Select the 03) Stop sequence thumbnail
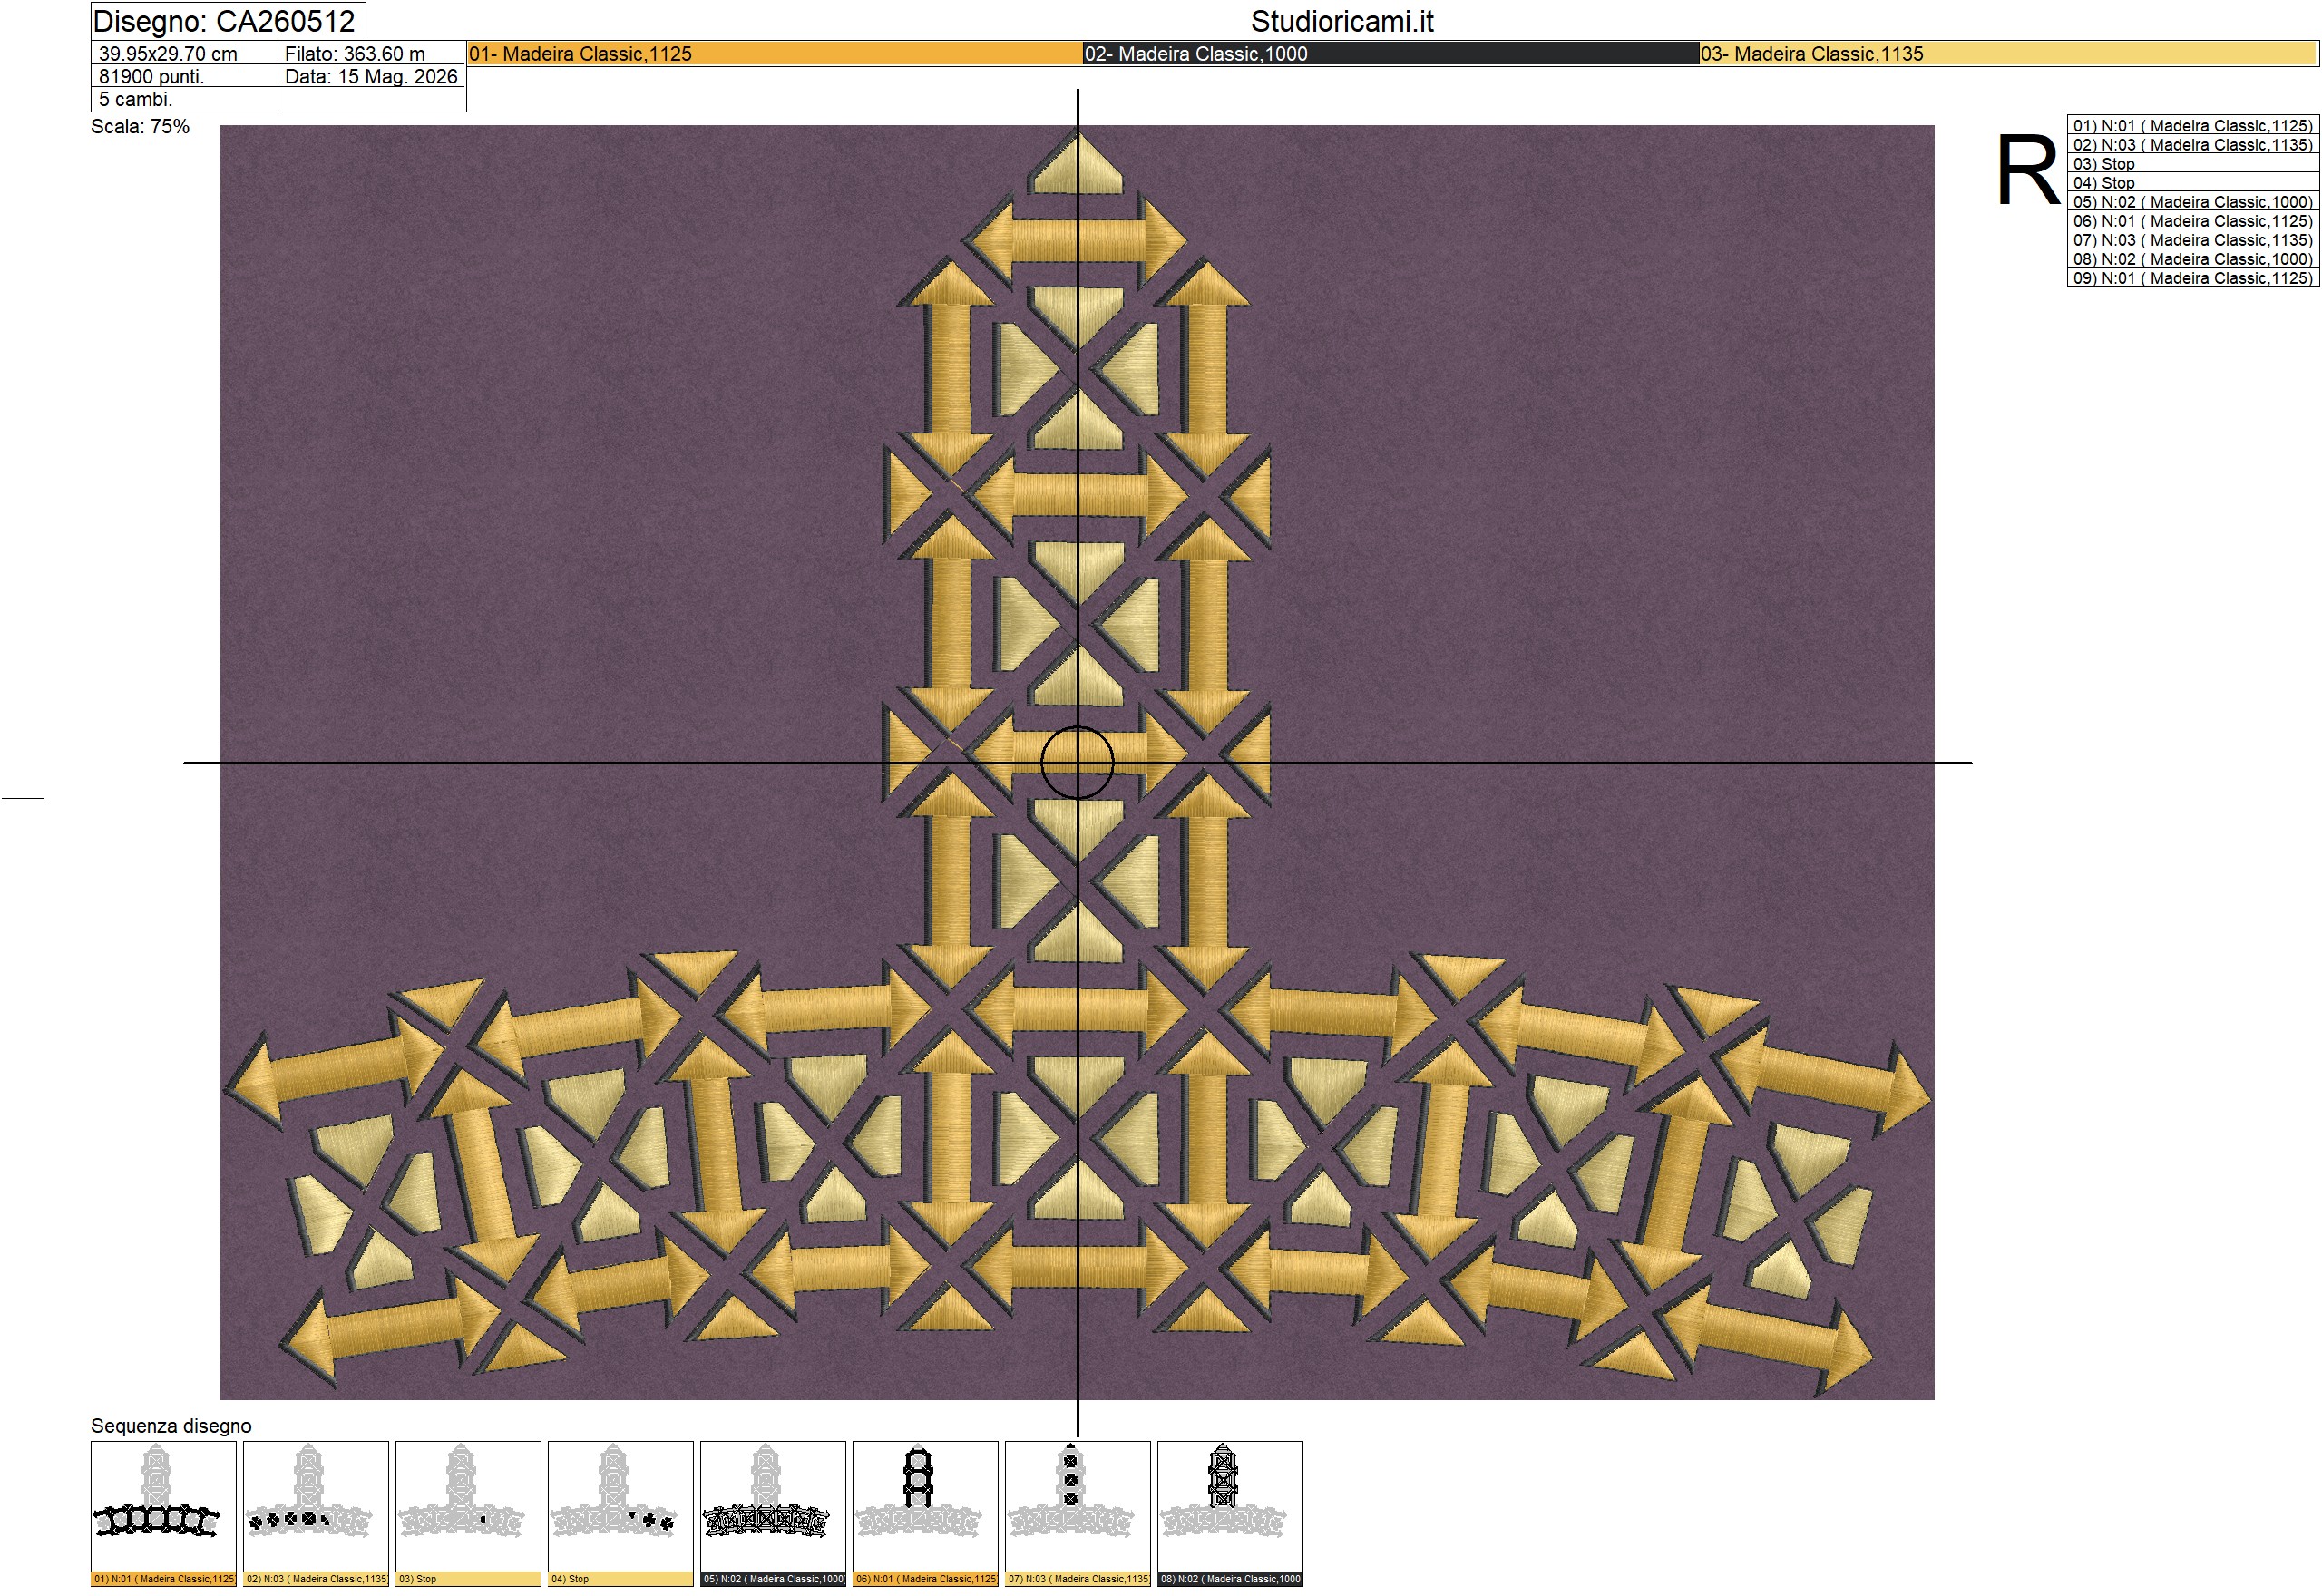Screen dimensions: 2322x1596 [468, 1513]
